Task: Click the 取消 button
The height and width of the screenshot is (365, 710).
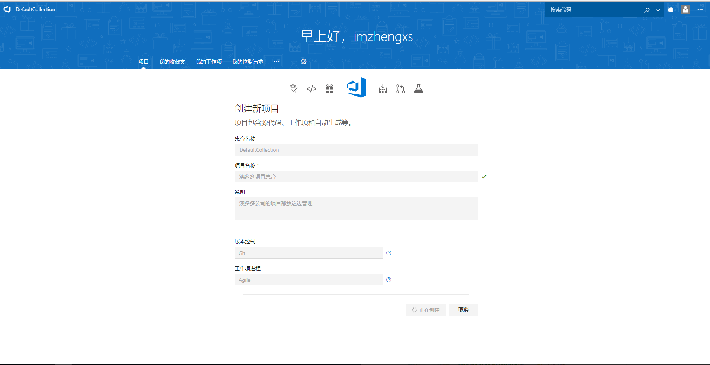Action: (463, 310)
